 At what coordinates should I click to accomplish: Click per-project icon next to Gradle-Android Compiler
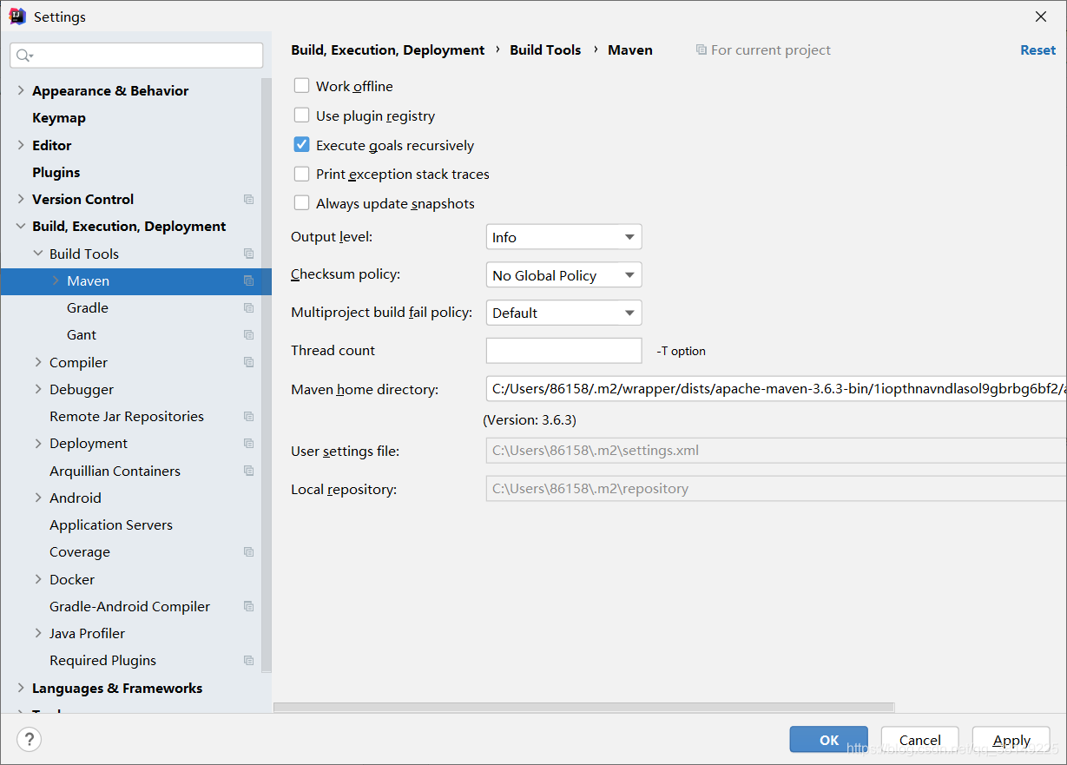click(x=249, y=606)
